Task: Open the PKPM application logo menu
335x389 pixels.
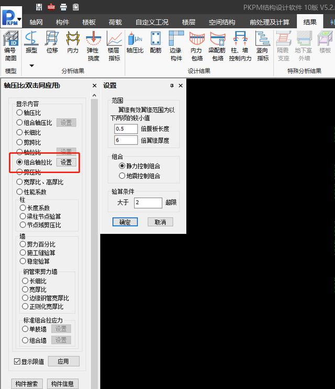Action: (x=11, y=17)
